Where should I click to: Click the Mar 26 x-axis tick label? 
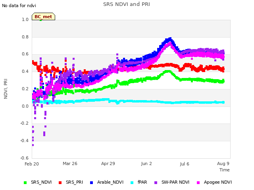pyautogui.click(x=70, y=163)
